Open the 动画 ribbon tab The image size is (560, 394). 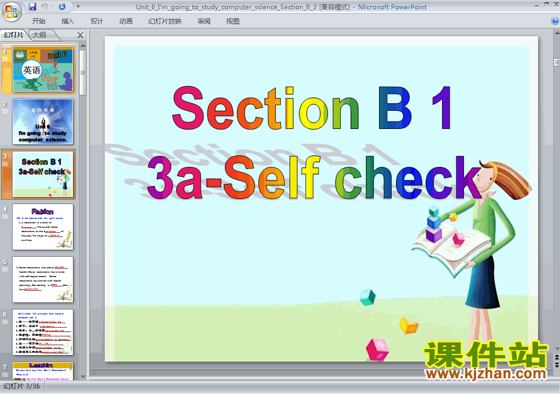coord(126,21)
